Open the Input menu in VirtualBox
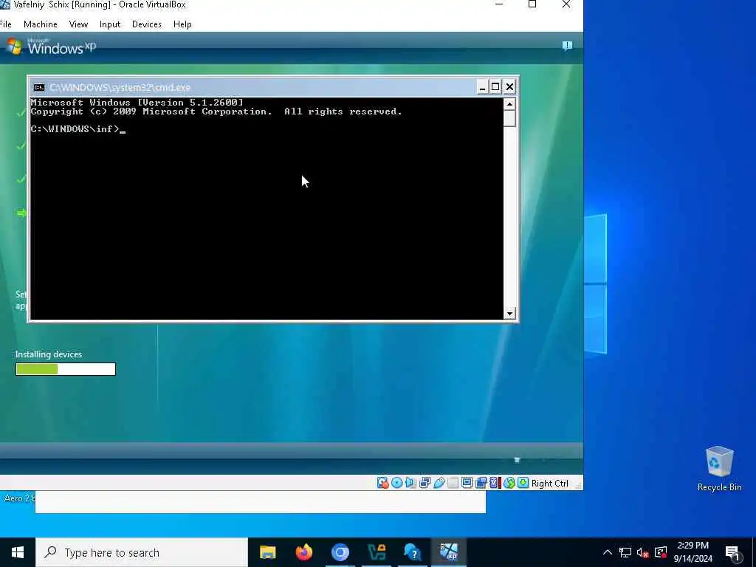 click(x=110, y=24)
